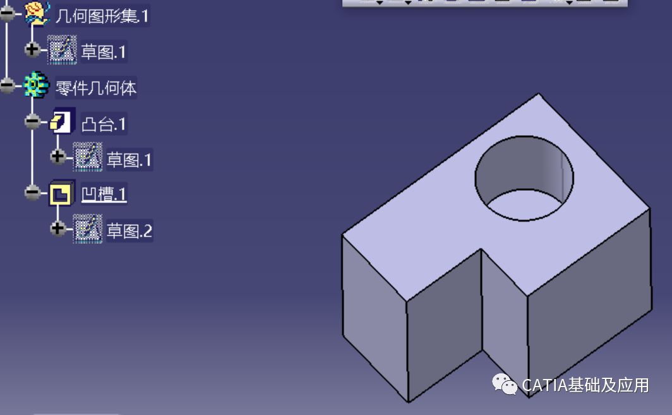The height and width of the screenshot is (415, 672).
Task: Expand the 草图.2 tree node
Action: 58,228
